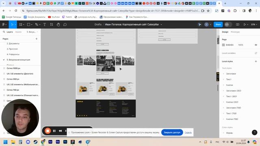Select the Hand tool
The width and height of the screenshot is (260, 146).
pyautogui.click(x=58, y=24)
